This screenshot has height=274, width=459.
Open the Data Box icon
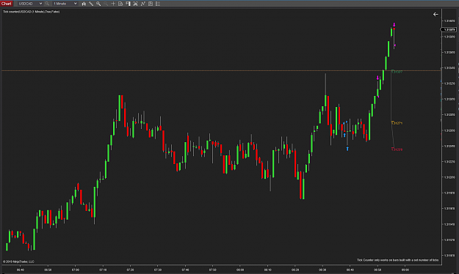point(120,4)
